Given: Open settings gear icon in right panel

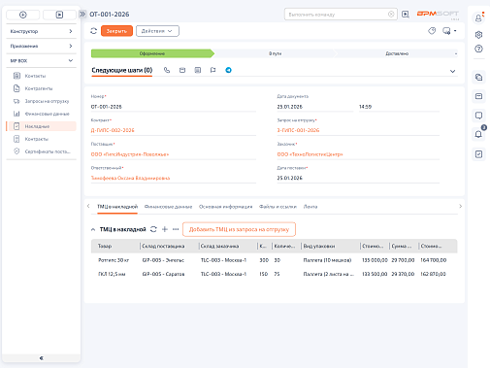Looking at the screenshot, I should tap(478, 35).
